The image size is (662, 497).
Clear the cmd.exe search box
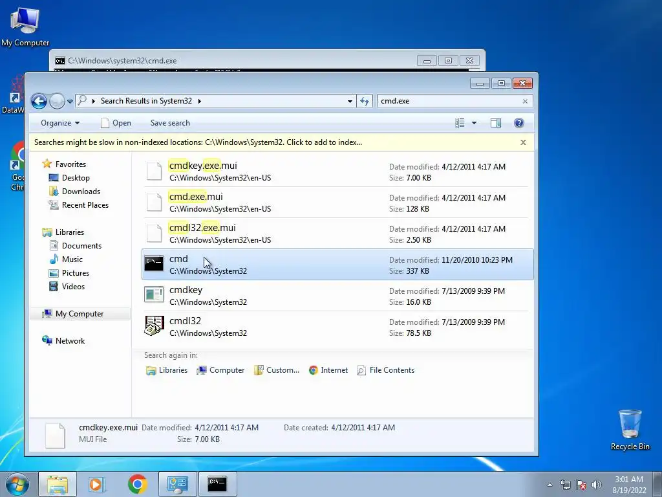coord(525,102)
